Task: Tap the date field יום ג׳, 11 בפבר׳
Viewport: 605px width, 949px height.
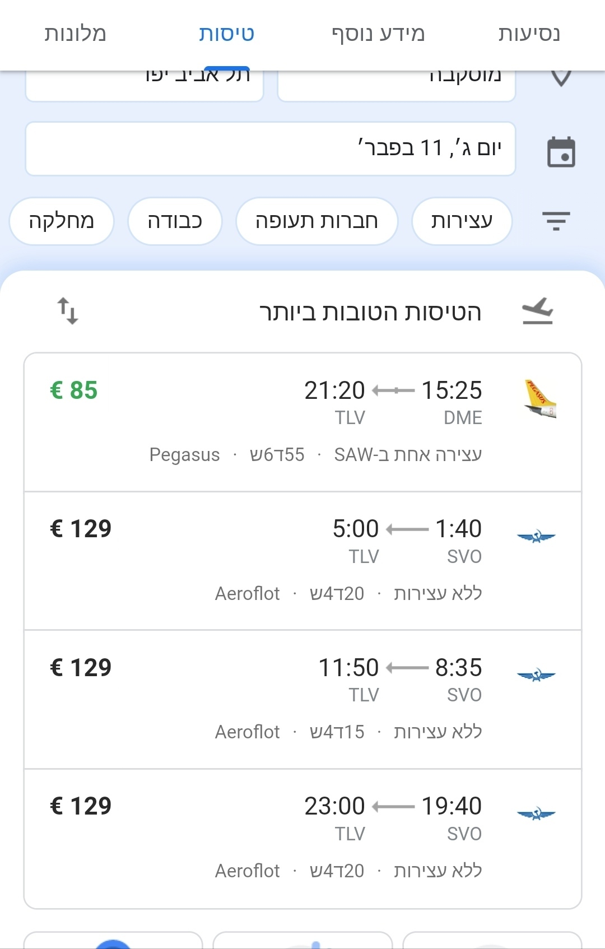Action: 270,148
